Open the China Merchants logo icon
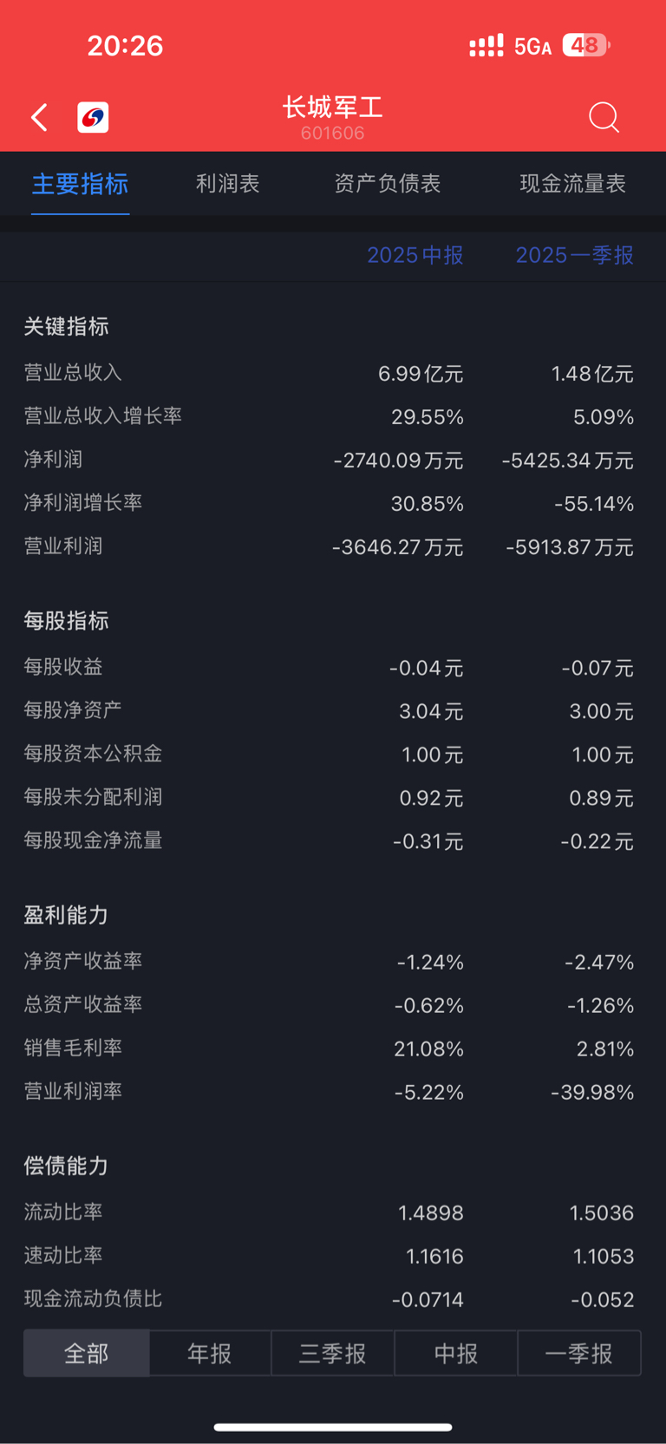This screenshot has width=666, height=1444. 93,117
